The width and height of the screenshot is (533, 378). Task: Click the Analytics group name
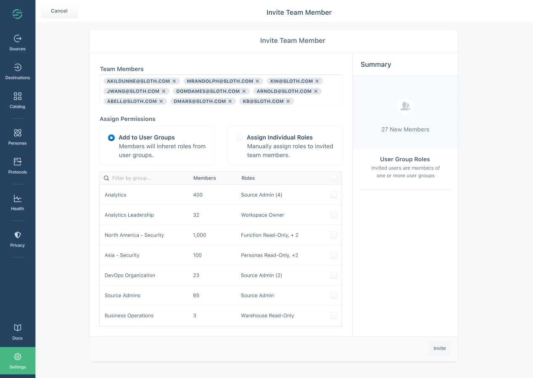tap(116, 195)
